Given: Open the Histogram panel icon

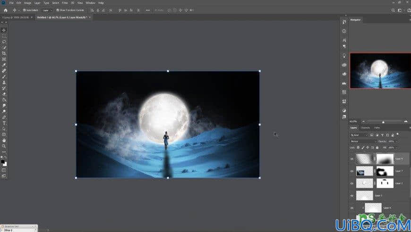Looking at the screenshot, I should click(x=344, y=83).
